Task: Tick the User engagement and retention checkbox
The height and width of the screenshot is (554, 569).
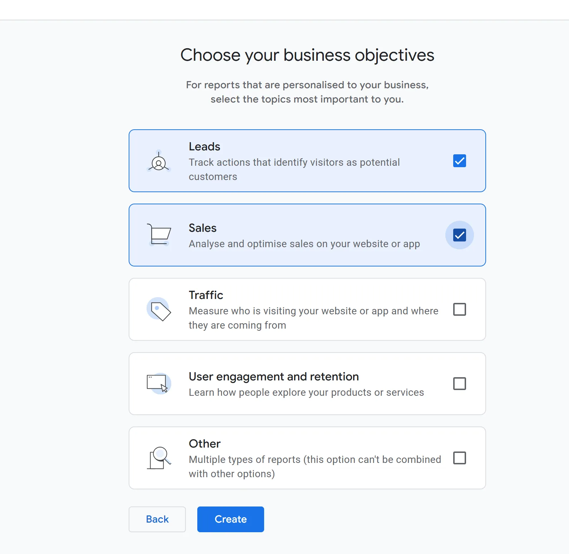Action: 459,384
